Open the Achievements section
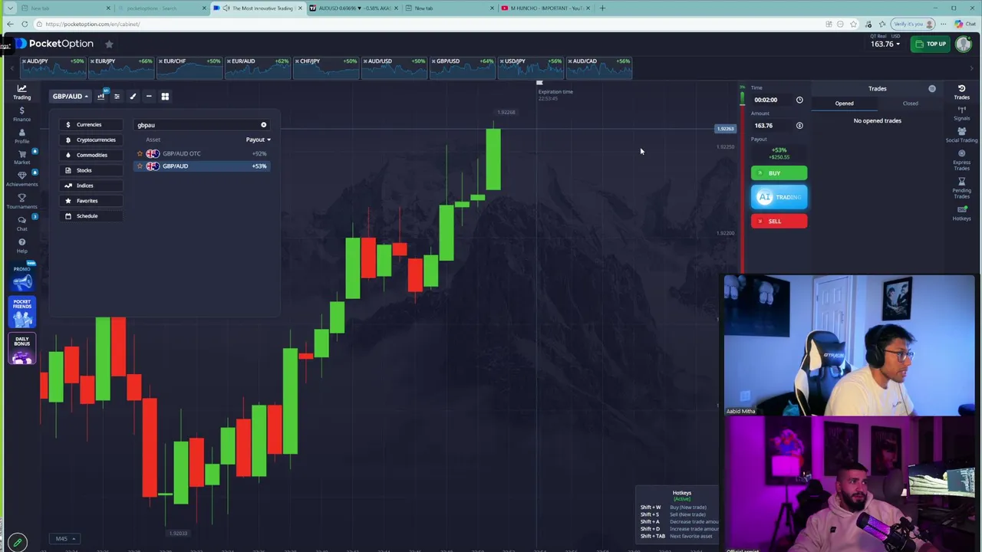This screenshot has width=982, height=552. [21, 179]
